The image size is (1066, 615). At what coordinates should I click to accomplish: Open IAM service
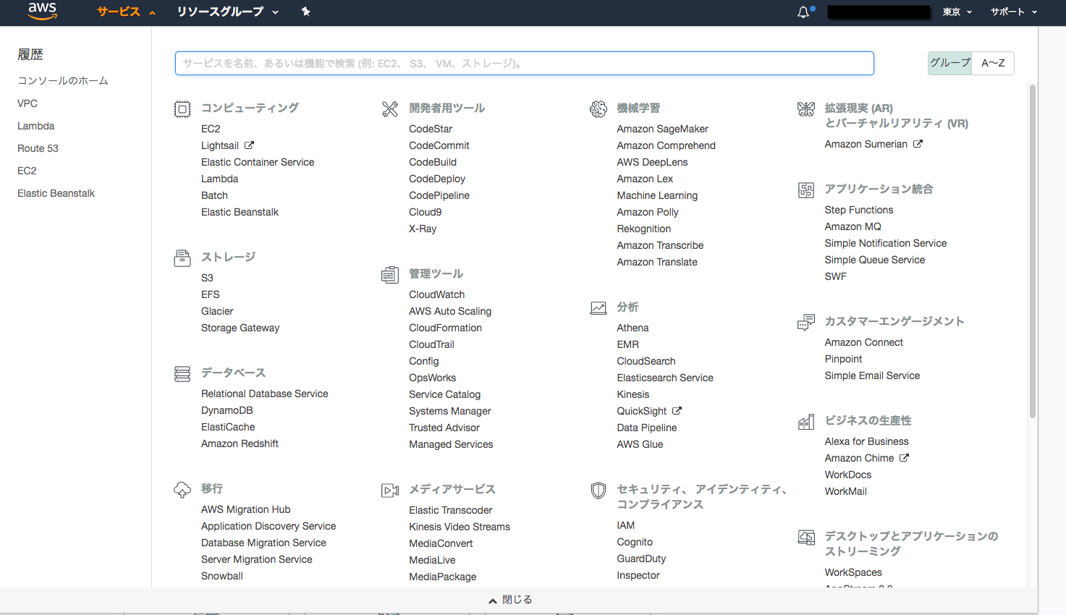626,525
